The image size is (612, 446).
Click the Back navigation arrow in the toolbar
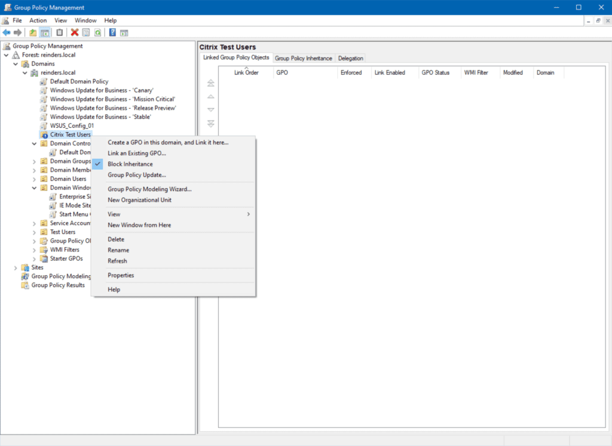coord(6,32)
